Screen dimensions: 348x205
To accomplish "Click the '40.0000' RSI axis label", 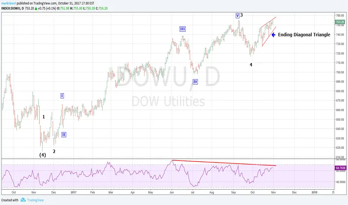I will pos(341,182).
